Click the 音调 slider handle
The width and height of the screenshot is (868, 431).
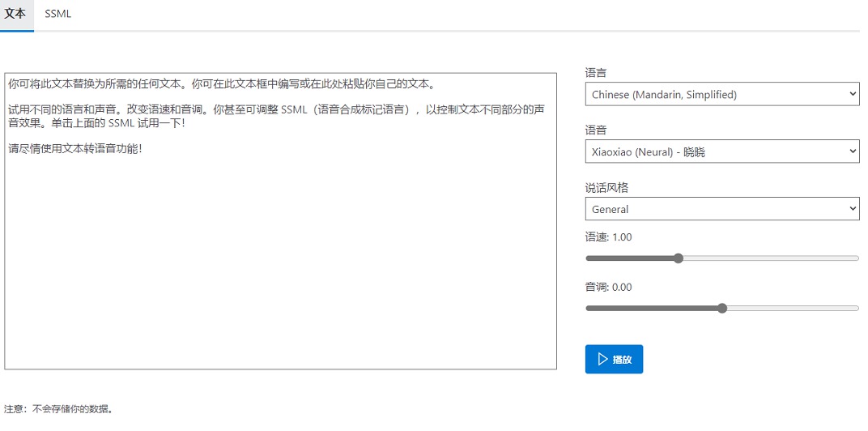point(722,308)
